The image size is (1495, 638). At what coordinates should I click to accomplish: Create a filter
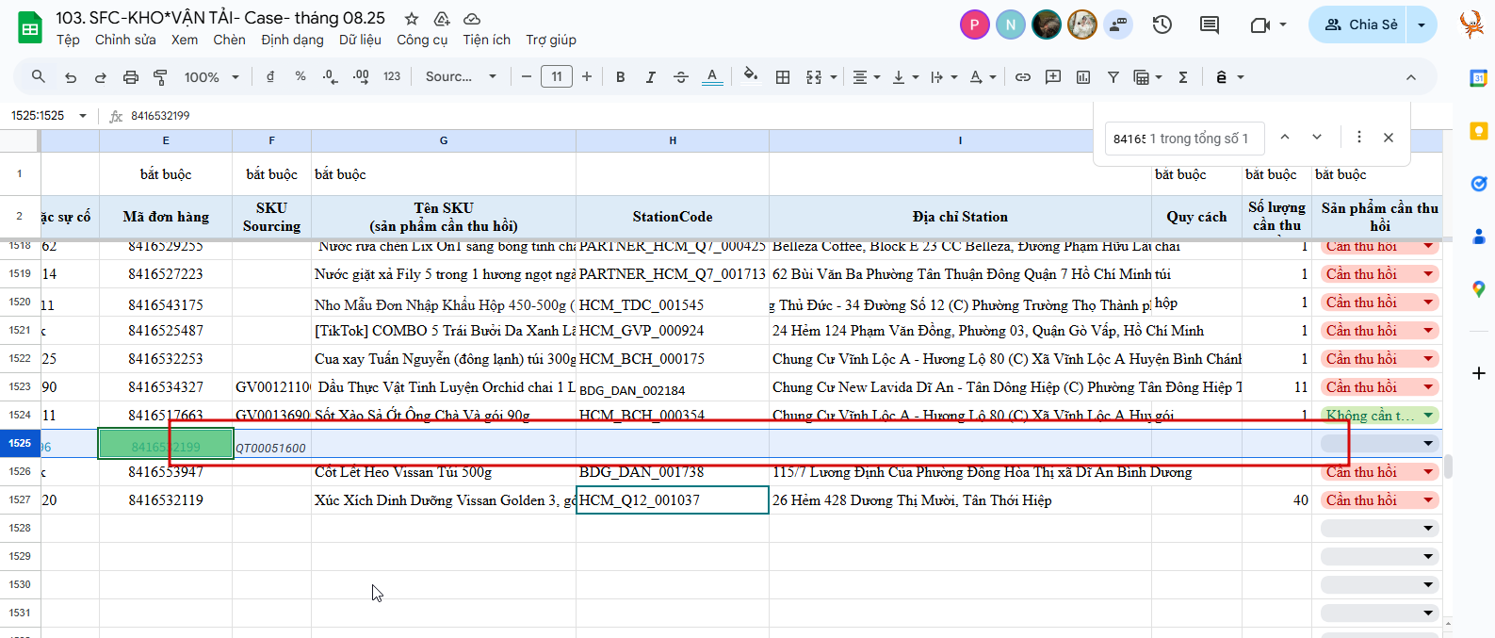pyautogui.click(x=1113, y=77)
